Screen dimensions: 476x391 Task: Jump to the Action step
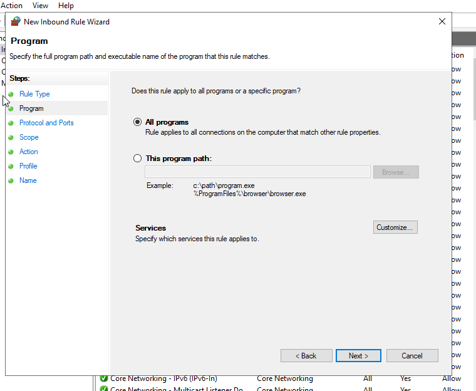pos(29,152)
